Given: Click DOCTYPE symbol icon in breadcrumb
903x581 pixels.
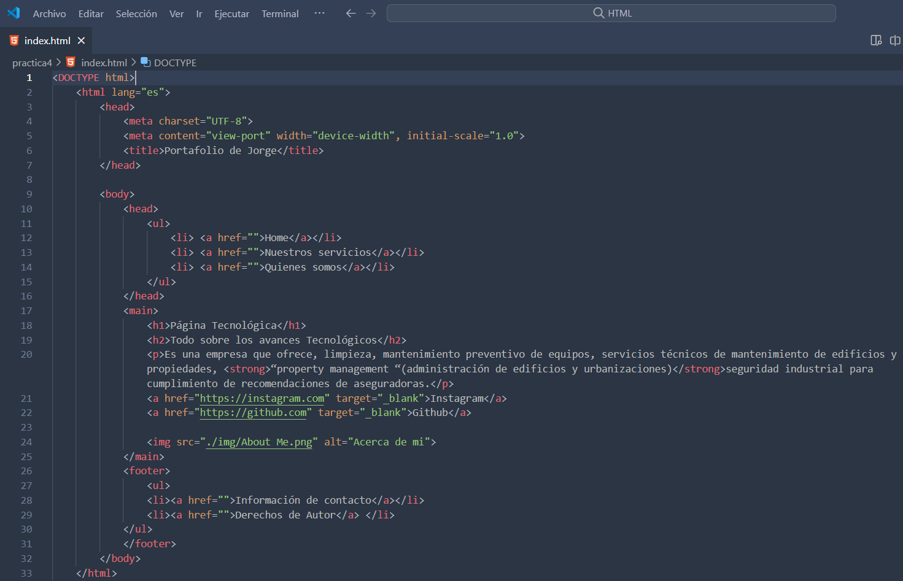Looking at the screenshot, I should [x=145, y=62].
